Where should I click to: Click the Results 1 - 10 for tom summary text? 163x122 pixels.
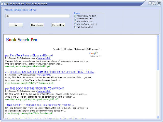point(76,49)
